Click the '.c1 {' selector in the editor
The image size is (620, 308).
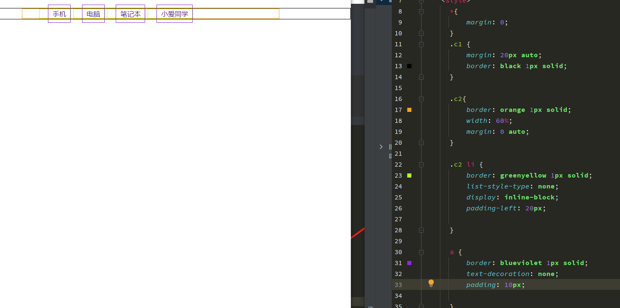click(x=460, y=44)
